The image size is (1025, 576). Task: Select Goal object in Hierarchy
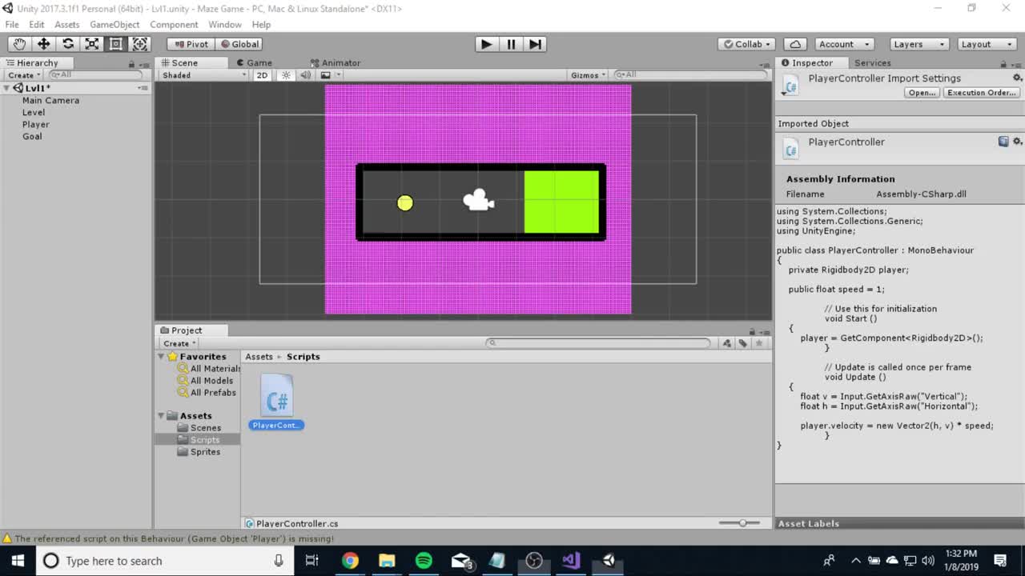coord(32,136)
